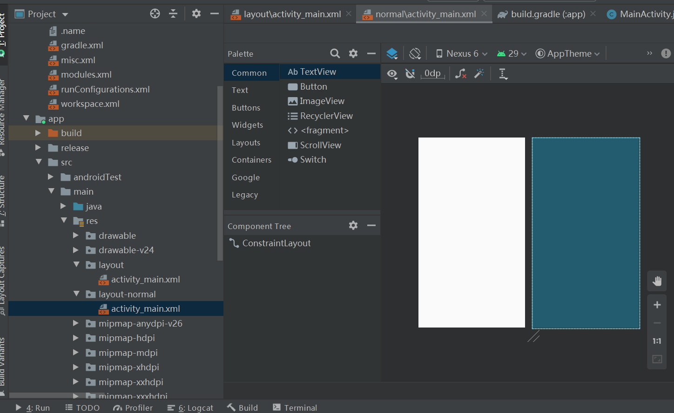
Task: Select ImageView widget in palette
Action: pos(316,101)
